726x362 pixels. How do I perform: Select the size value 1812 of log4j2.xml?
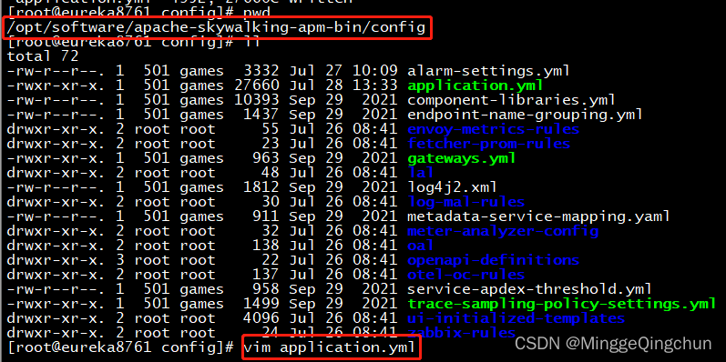coord(261,187)
